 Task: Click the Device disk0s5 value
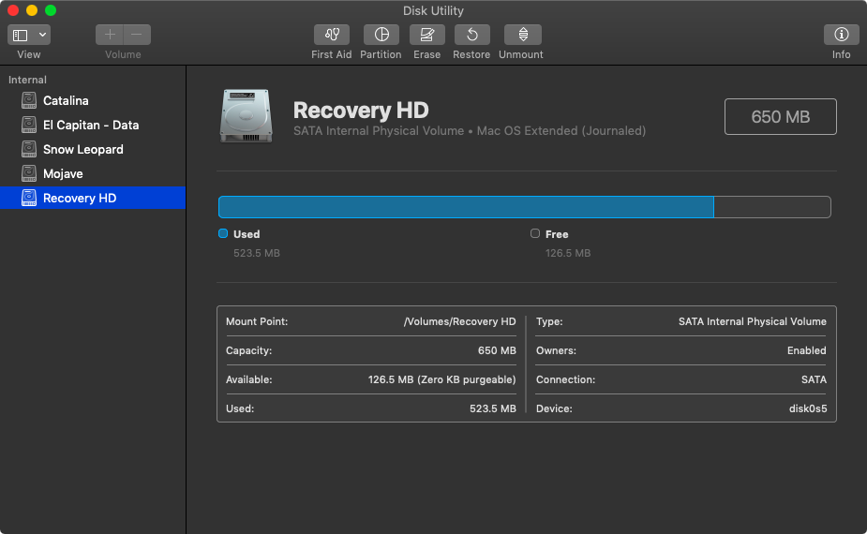pyautogui.click(x=808, y=408)
